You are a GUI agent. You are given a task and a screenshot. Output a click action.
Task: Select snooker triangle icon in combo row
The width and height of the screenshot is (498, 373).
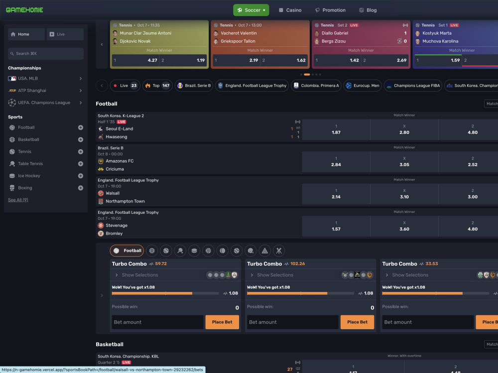(265, 251)
